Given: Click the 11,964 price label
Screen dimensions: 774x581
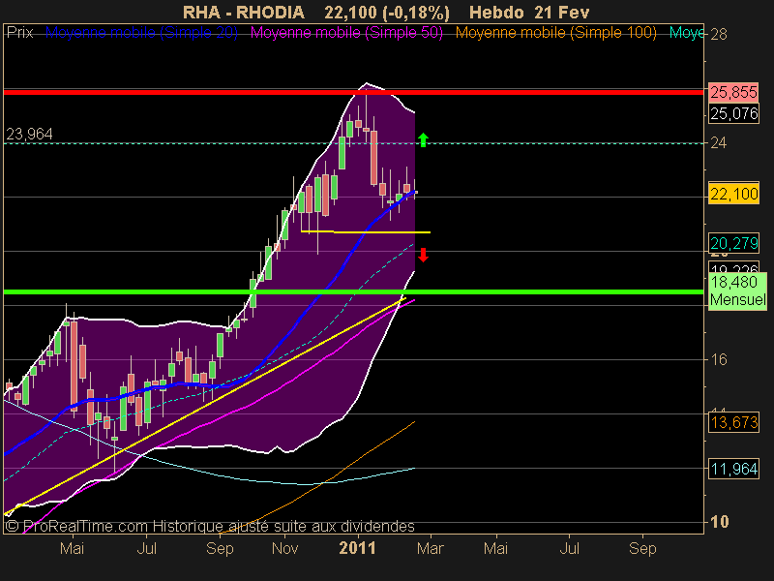Looking at the screenshot, I should (x=733, y=469).
